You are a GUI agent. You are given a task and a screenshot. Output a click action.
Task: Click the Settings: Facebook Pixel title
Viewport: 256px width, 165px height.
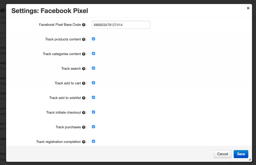(x=50, y=11)
